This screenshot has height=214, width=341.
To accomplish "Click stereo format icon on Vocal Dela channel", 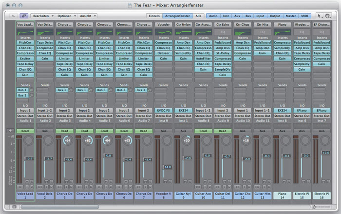I will click(40, 187).
